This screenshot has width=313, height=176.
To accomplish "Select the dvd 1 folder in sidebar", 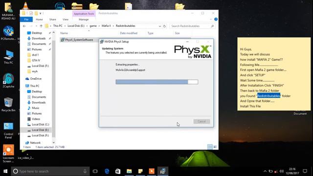I will pos(35,55).
